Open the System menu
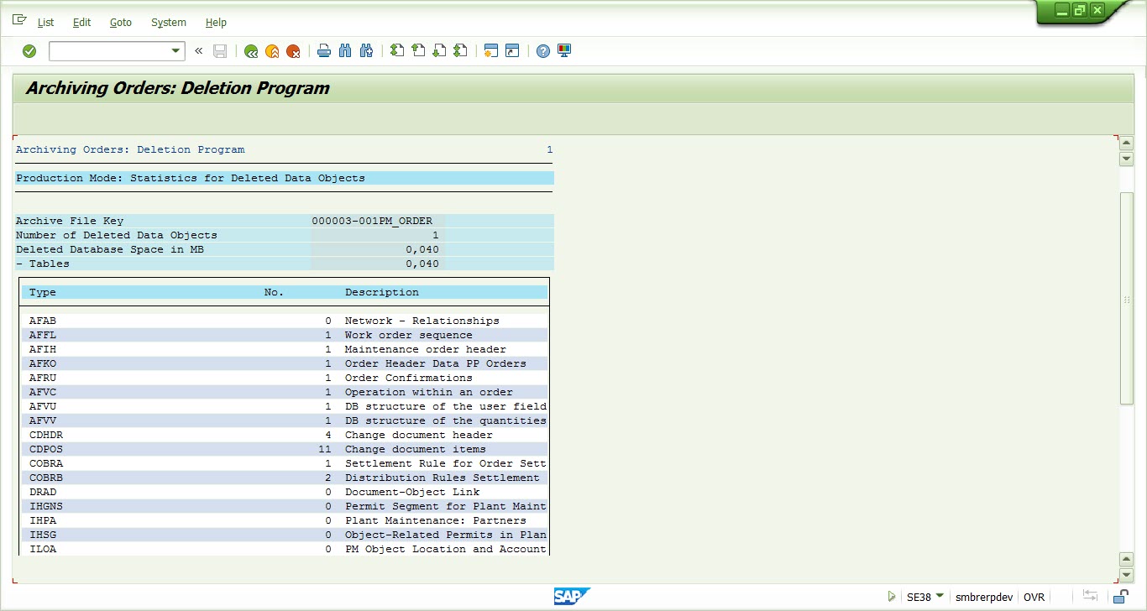 coord(168,23)
